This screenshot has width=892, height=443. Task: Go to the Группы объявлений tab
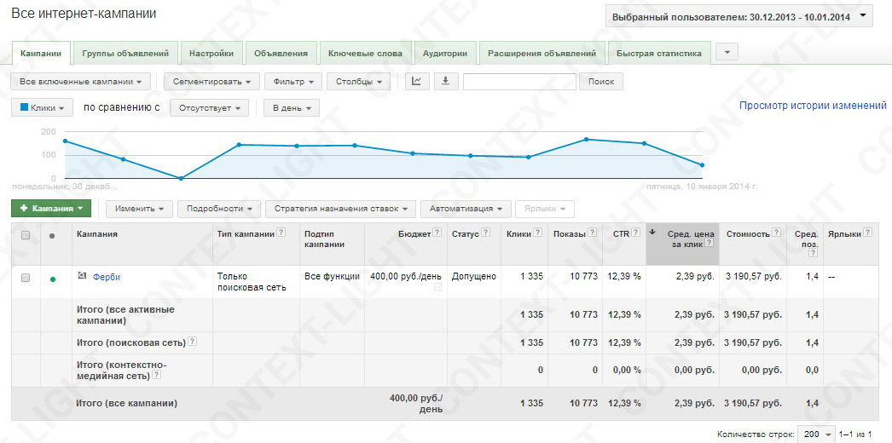click(x=126, y=53)
